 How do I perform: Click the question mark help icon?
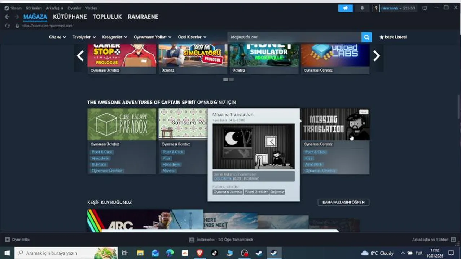pos(376,8)
